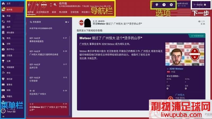Image resolution: width=212 pixels, height=119 pixels.
Task: Open the 广州恒大 club link in profile card
Action: [x=180, y=95]
